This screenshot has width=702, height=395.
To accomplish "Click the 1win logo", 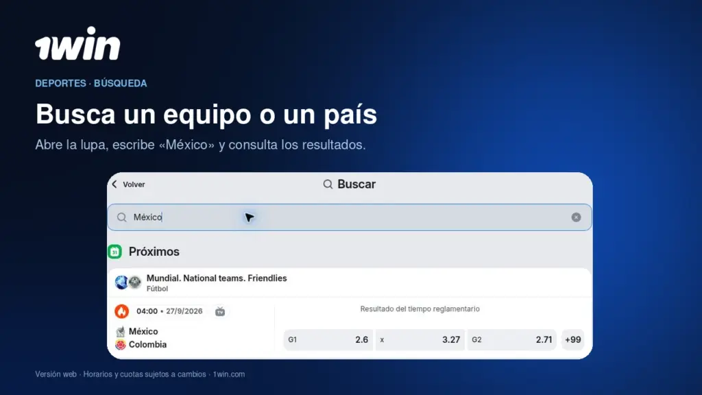I will coord(78,43).
